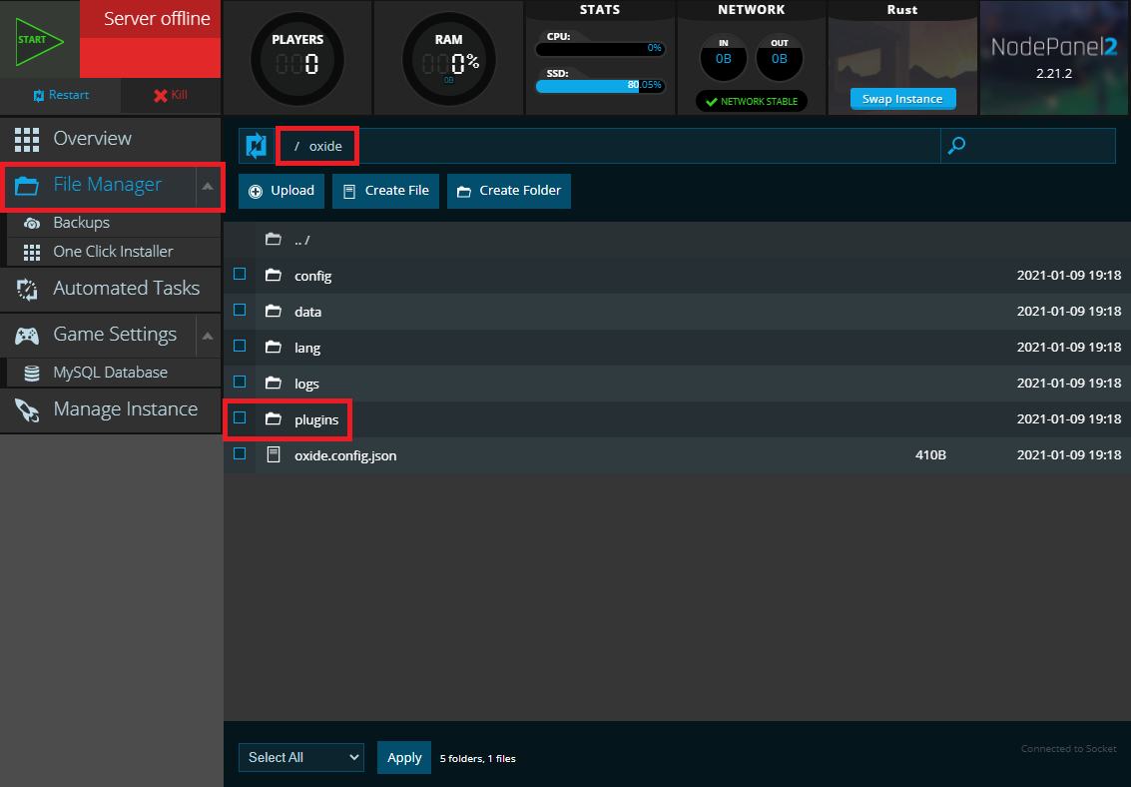Click the File Manager folder icon

[x=27, y=186]
